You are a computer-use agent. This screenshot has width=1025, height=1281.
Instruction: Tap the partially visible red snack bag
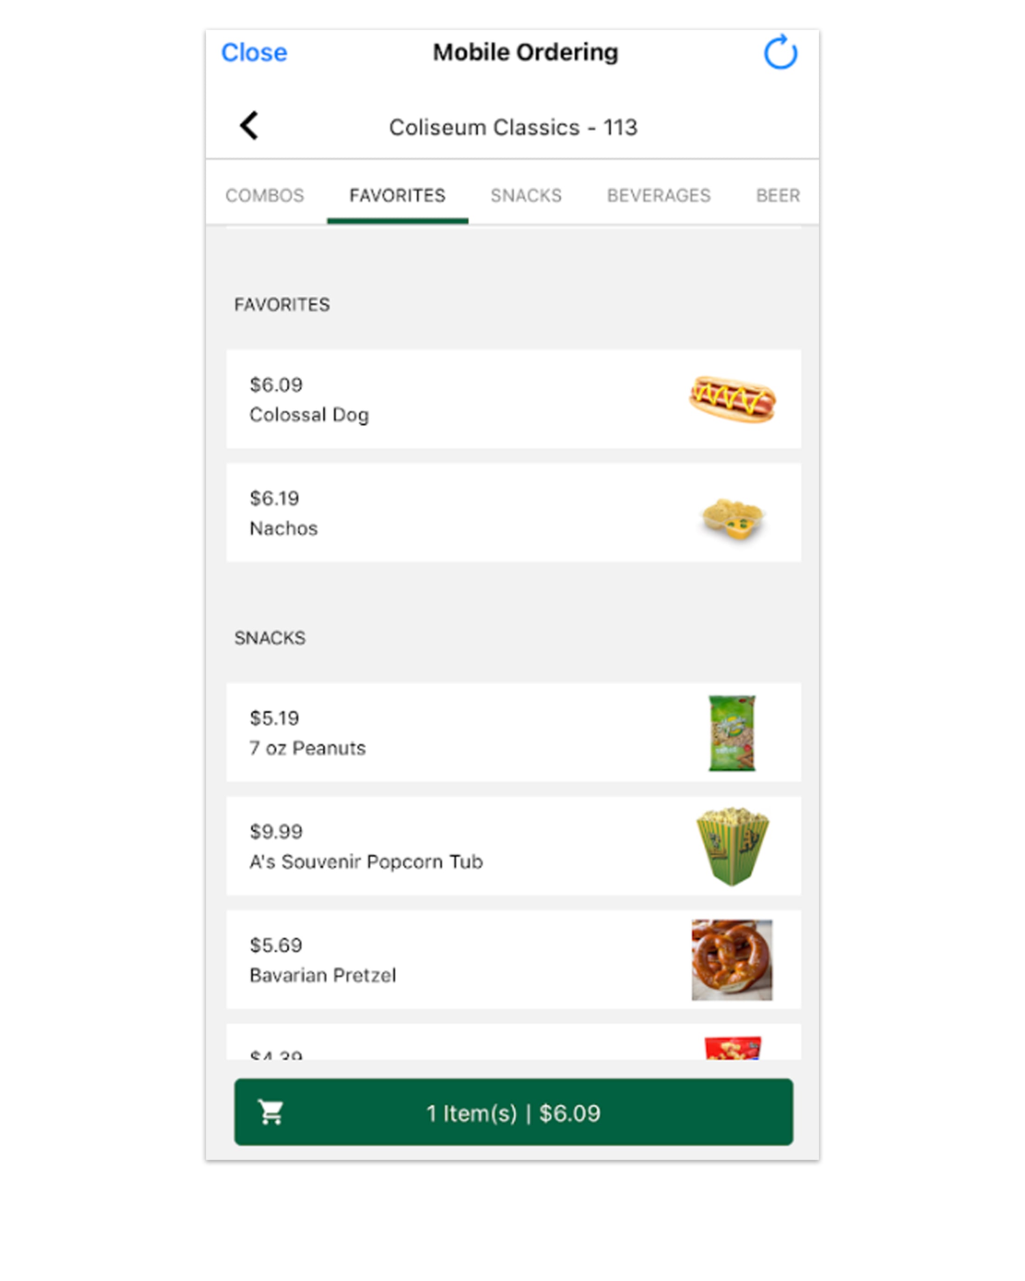(x=732, y=1048)
